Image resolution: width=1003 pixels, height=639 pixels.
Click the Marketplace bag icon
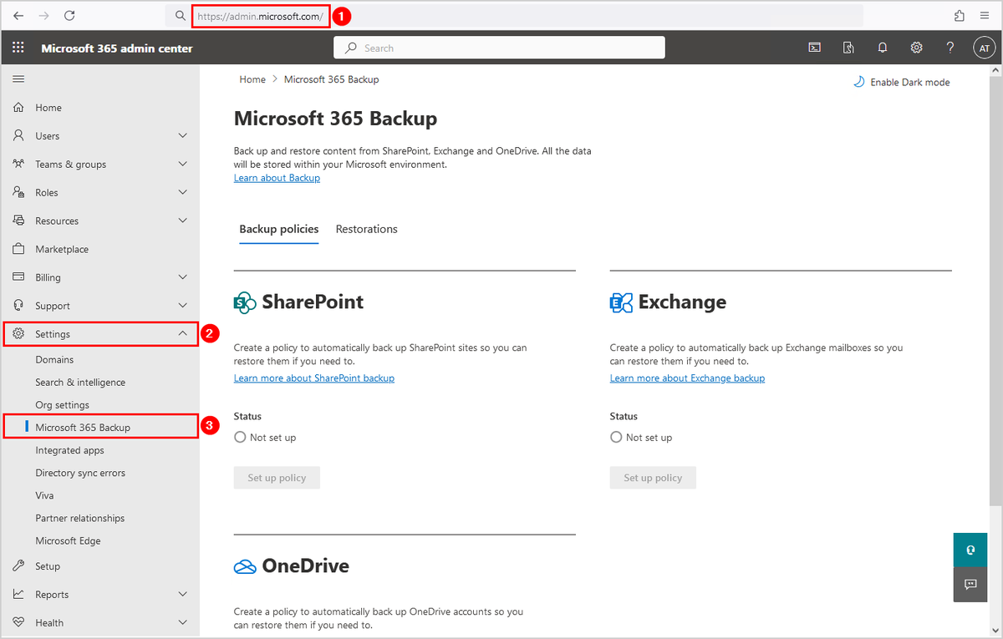coord(18,250)
